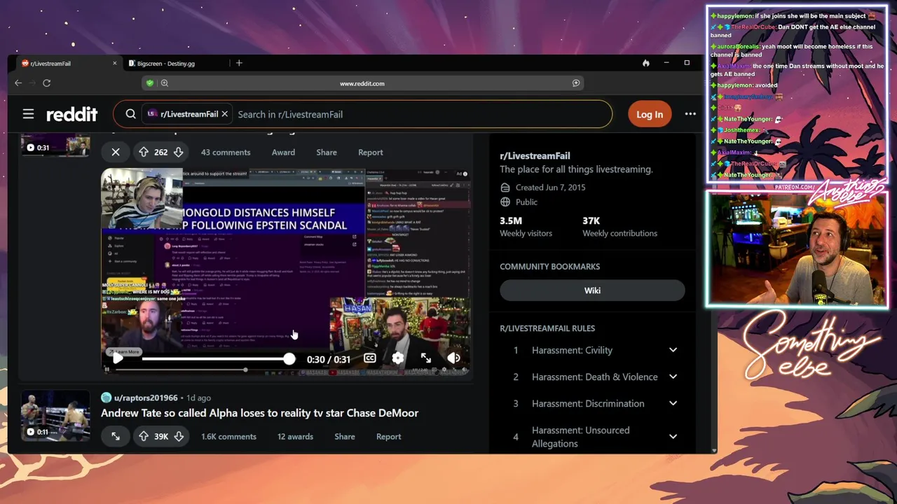
Task: Click Share on the 262-point post
Action: [x=327, y=152]
